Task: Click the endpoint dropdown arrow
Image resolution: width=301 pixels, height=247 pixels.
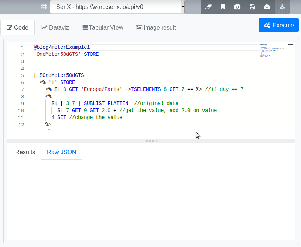Action: 183,7
